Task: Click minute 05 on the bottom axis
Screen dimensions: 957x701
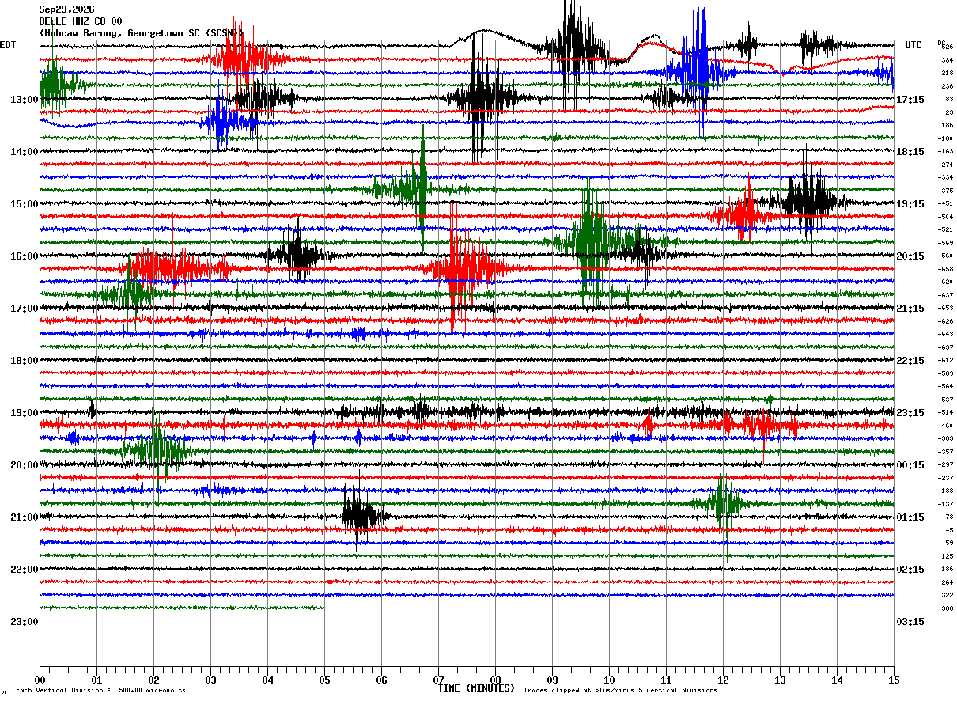Action: pyautogui.click(x=324, y=680)
